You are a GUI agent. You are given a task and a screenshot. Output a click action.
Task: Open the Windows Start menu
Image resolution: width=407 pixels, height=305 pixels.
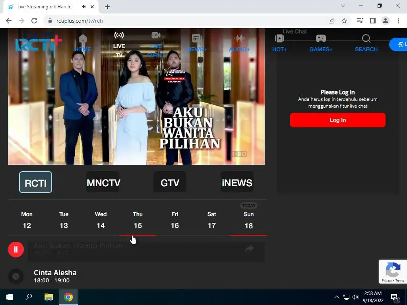pyautogui.click(x=10, y=297)
